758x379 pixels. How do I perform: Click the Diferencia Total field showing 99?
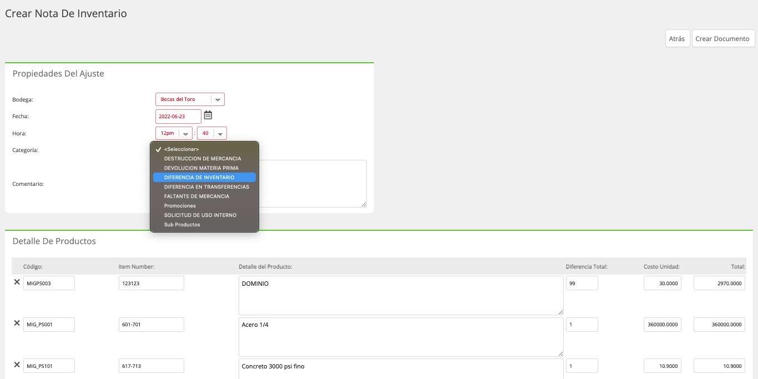[x=582, y=283]
